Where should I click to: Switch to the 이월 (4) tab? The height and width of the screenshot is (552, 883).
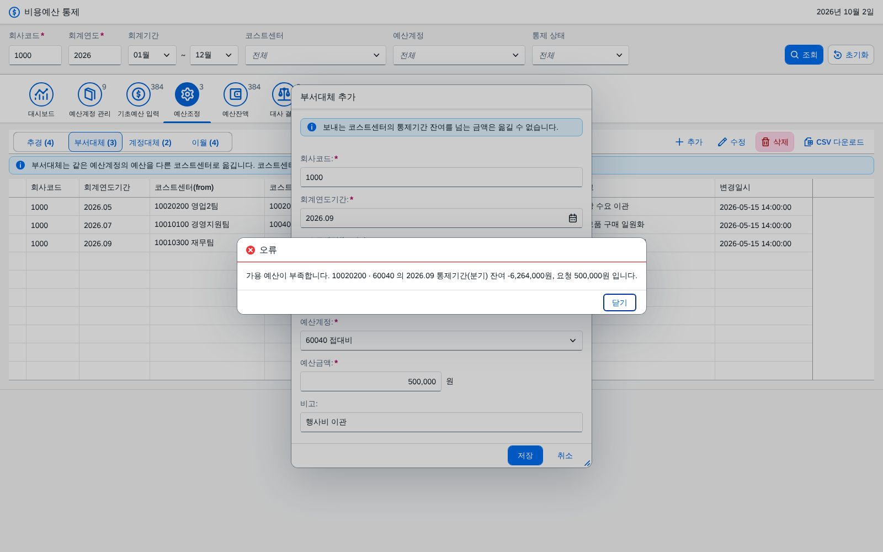click(205, 142)
